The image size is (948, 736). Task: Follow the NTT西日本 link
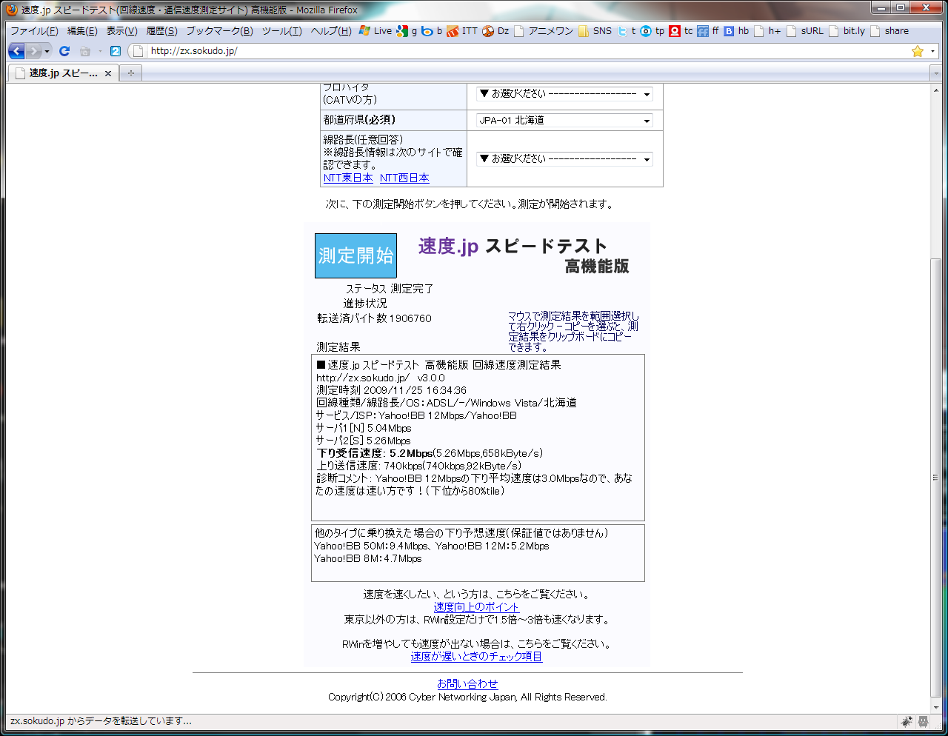pos(404,178)
